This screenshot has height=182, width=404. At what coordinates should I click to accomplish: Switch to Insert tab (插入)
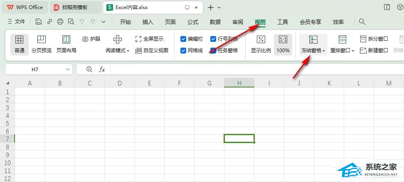[x=148, y=22]
